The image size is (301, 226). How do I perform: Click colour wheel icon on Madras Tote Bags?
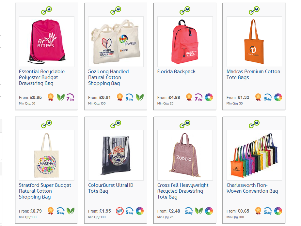point(278,97)
